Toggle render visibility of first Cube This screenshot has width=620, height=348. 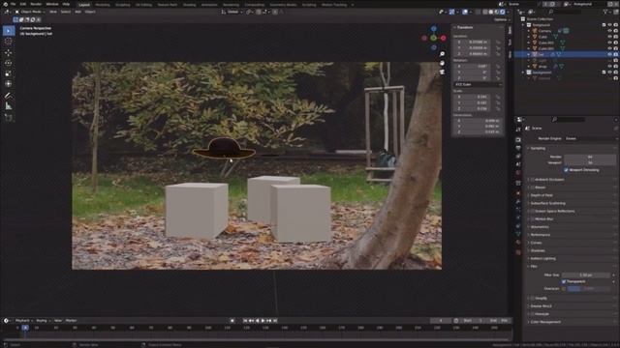(x=616, y=37)
